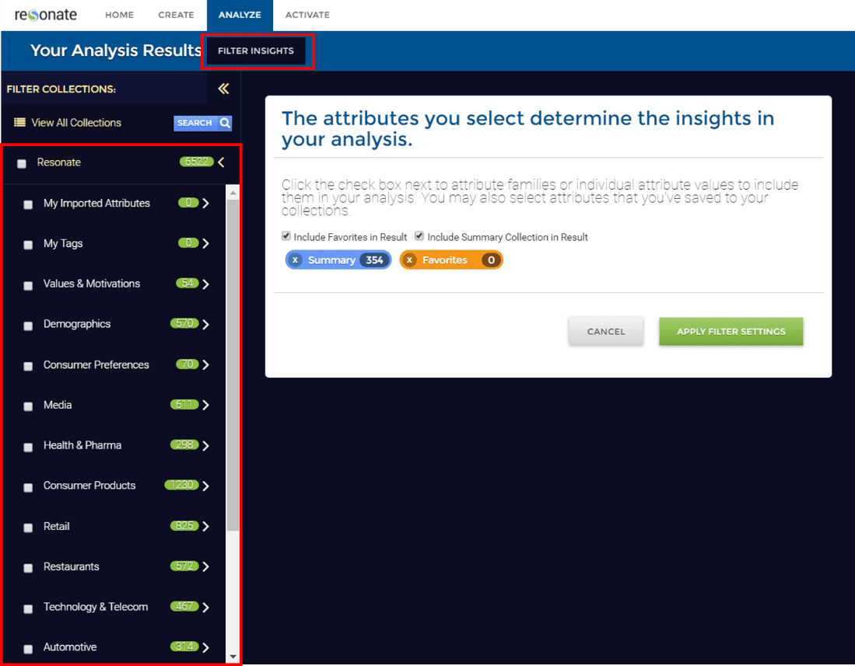Toggle Include Summary Collection in Result

coord(419,236)
